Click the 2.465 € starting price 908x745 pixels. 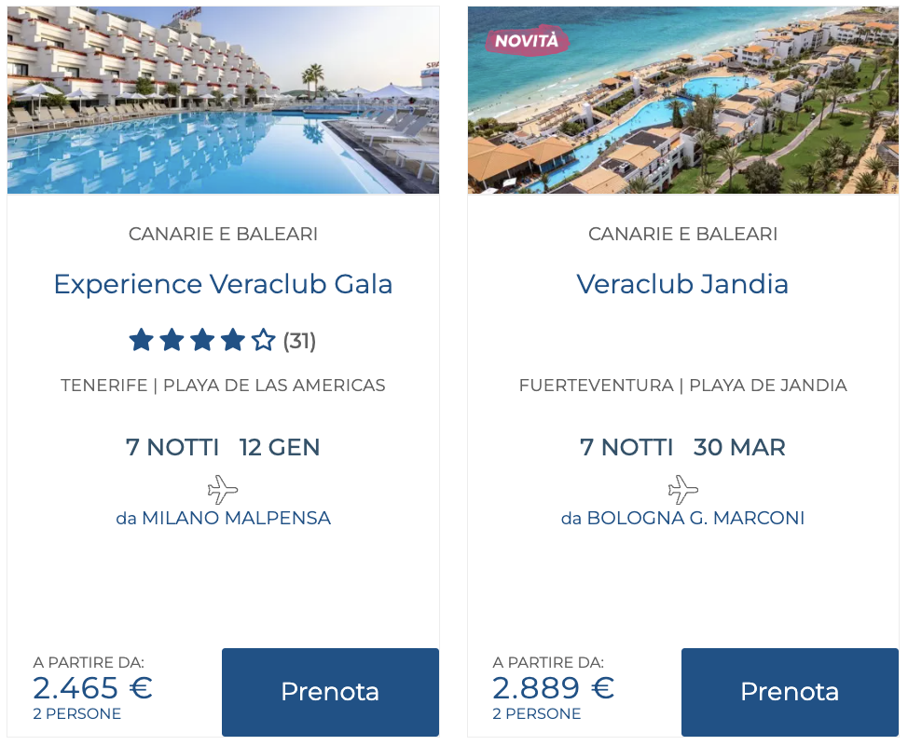click(92, 687)
